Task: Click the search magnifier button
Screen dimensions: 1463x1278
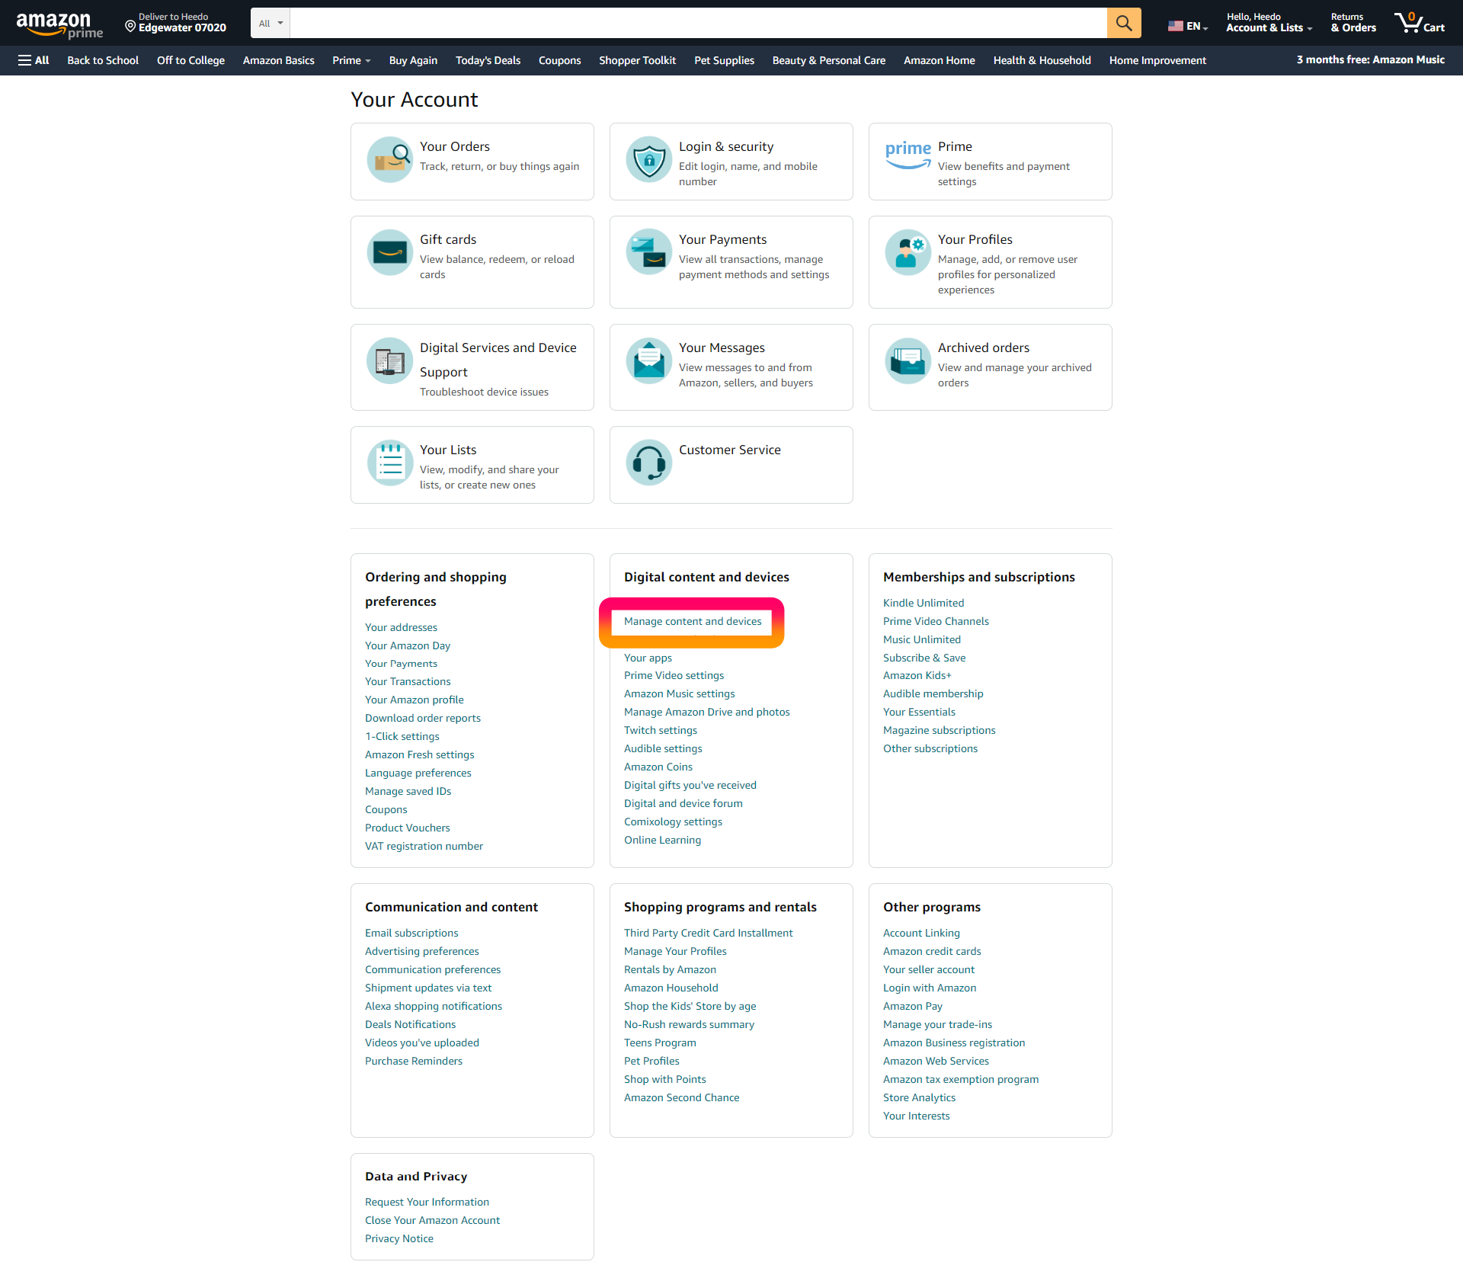Action: click(x=1123, y=23)
